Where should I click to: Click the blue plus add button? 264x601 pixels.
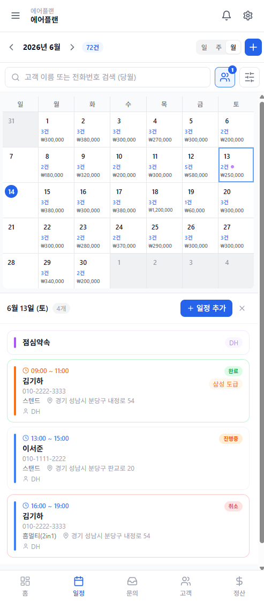click(253, 47)
